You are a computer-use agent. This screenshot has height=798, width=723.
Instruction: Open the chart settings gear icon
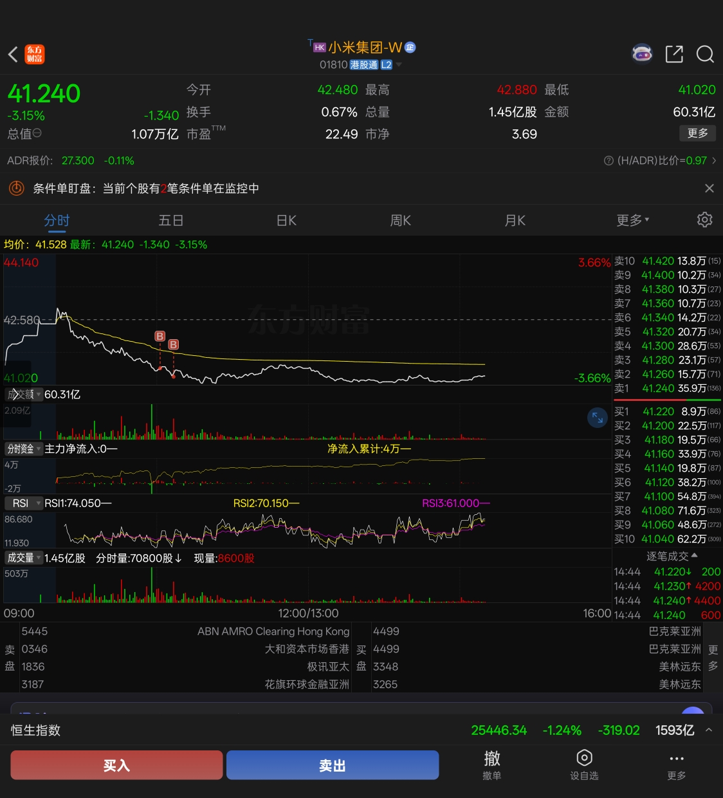click(x=705, y=220)
